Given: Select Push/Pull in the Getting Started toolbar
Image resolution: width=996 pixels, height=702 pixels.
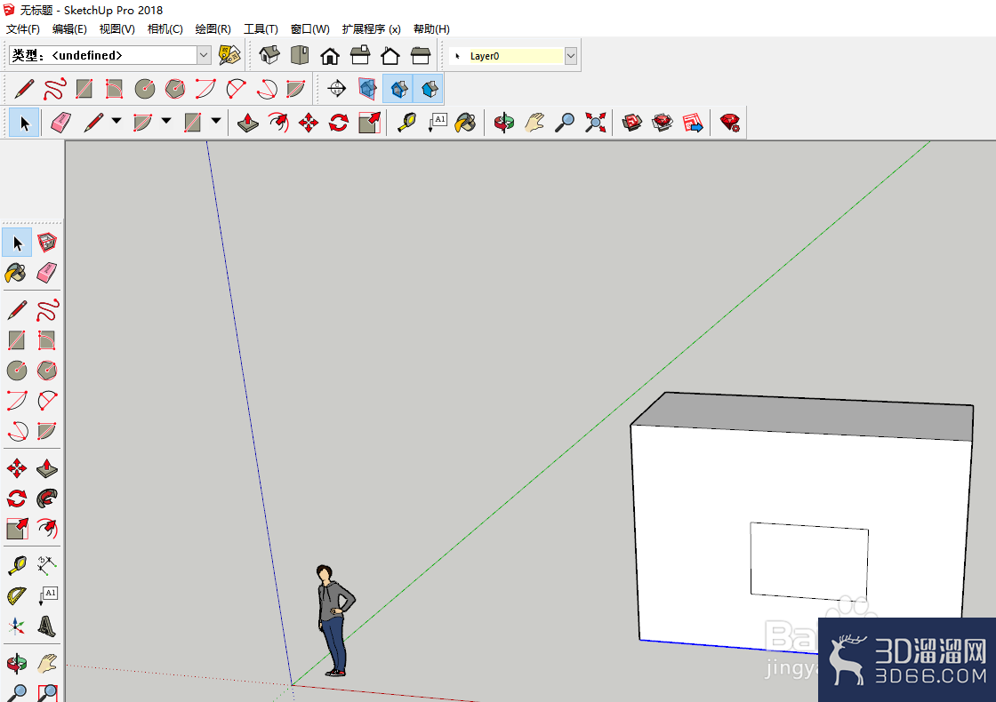Looking at the screenshot, I should (x=248, y=122).
